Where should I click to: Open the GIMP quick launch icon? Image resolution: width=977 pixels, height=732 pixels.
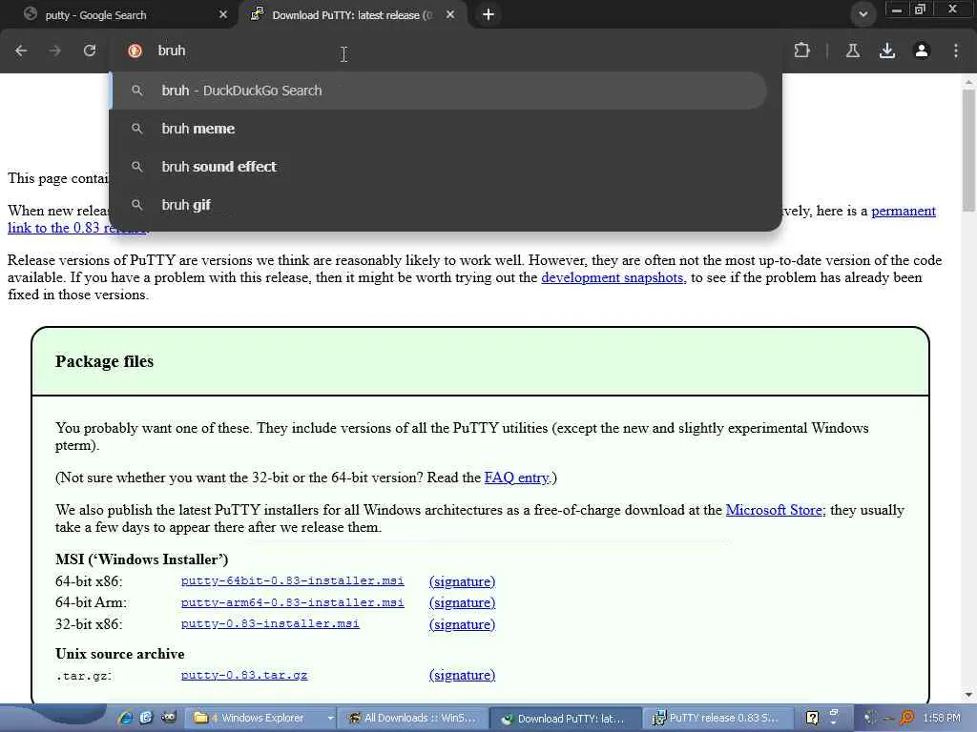[168, 718]
